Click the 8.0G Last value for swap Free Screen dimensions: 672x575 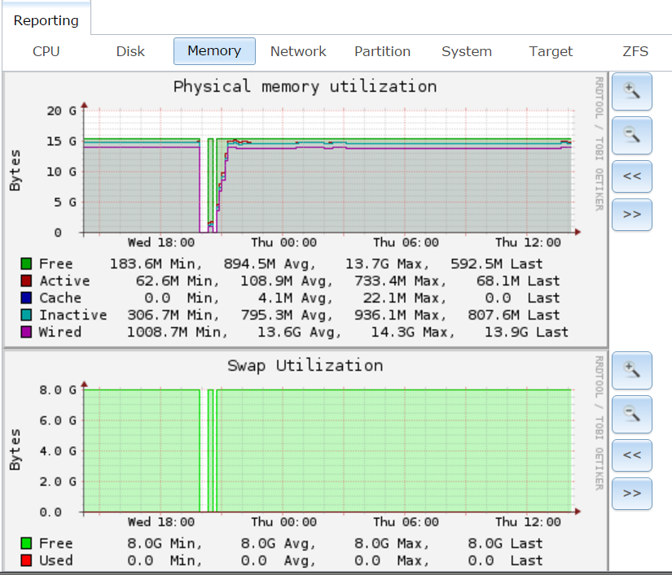coord(505,543)
